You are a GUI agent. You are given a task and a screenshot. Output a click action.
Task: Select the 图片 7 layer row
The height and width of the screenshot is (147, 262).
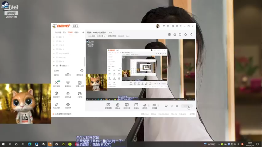[x=68, y=37]
